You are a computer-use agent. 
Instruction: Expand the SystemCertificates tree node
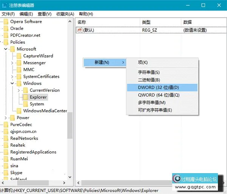[x=12, y=76]
